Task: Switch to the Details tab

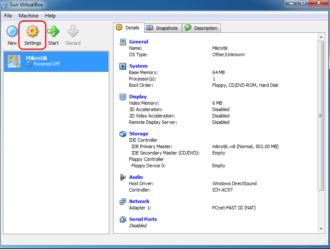Action: [x=129, y=28]
